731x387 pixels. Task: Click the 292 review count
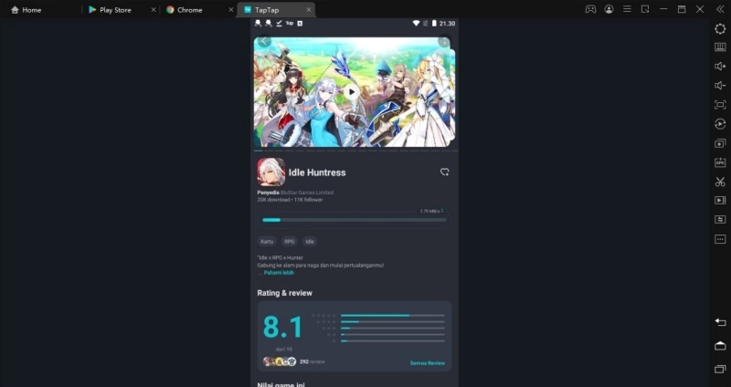(x=312, y=361)
